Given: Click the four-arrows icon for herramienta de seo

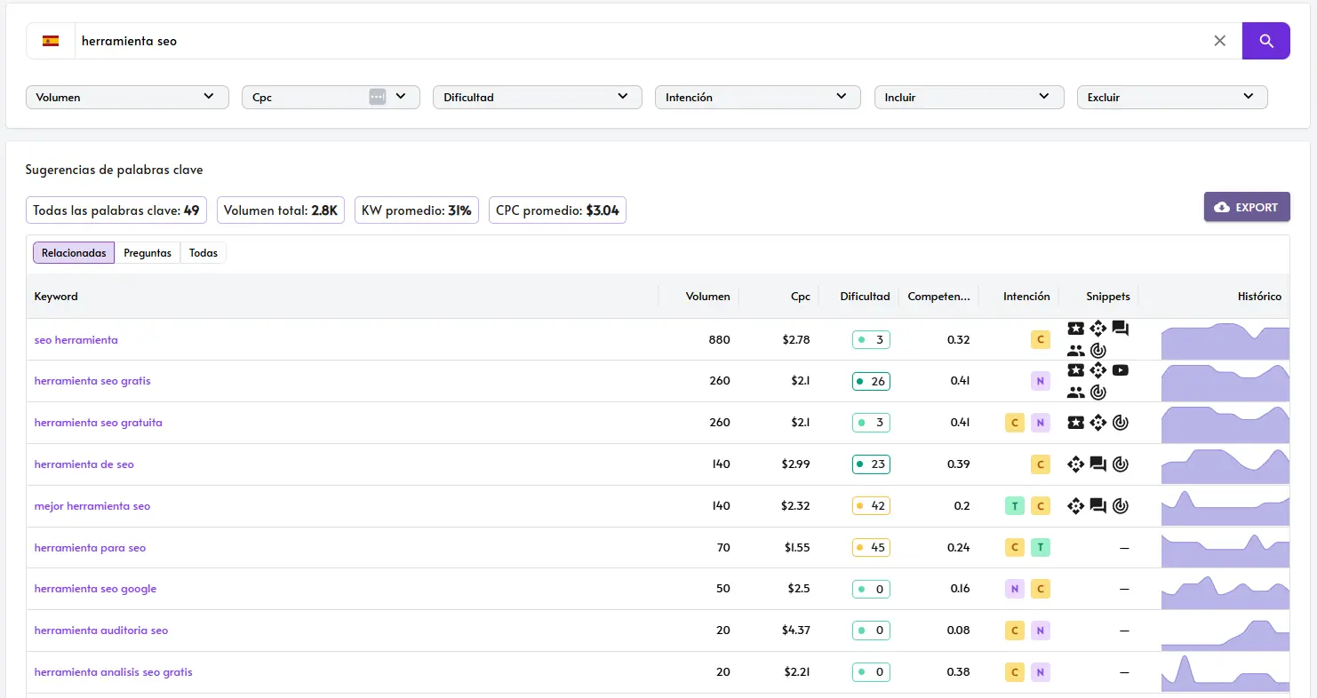Looking at the screenshot, I should [1075, 464].
